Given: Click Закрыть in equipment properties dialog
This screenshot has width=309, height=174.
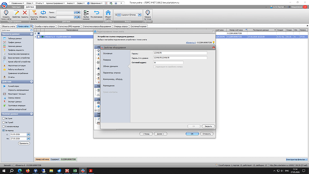Looking at the screenshot, I should pos(208,126).
